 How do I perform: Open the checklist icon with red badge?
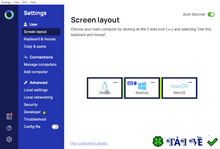tap(9, 116)
